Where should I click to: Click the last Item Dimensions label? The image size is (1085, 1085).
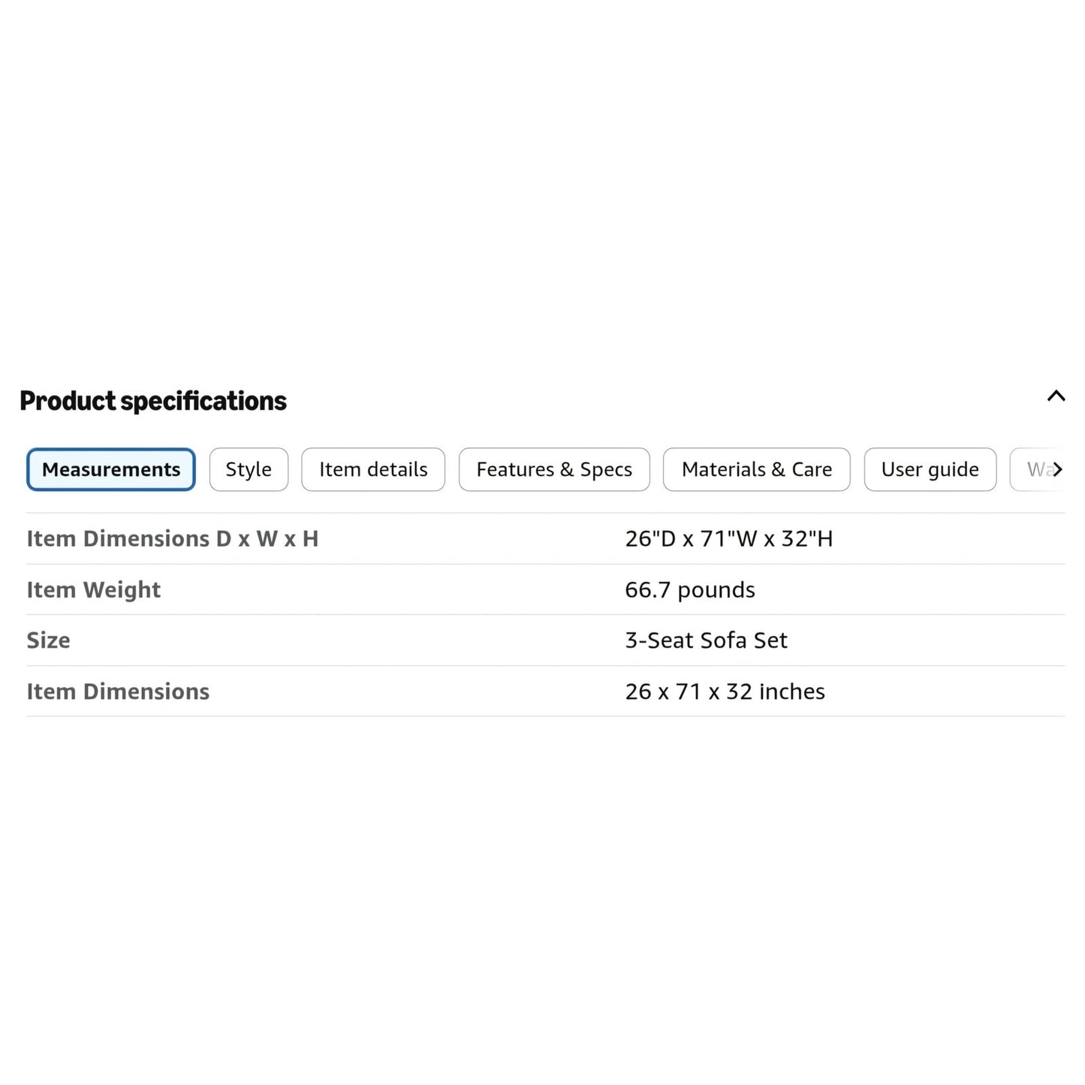pos(118,692)
